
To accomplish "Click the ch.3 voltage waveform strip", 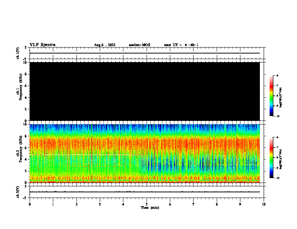I will (x=147, y=192).
